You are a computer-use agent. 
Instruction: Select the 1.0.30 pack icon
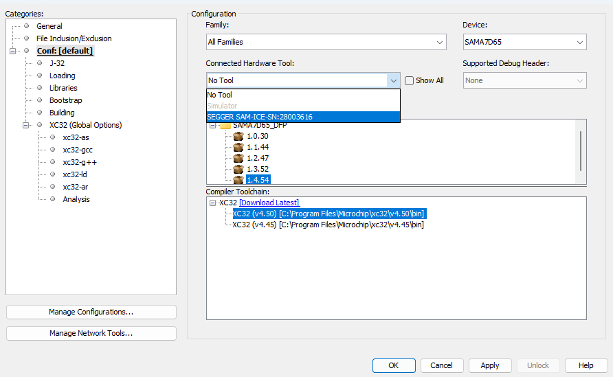[x=238, y=136]
